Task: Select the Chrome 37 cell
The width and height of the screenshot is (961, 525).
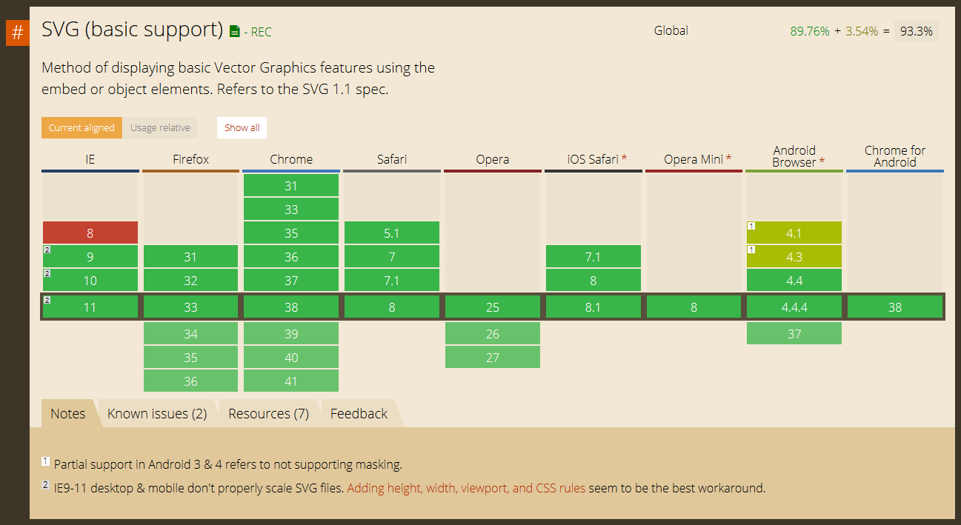Action: click(291, 280)
